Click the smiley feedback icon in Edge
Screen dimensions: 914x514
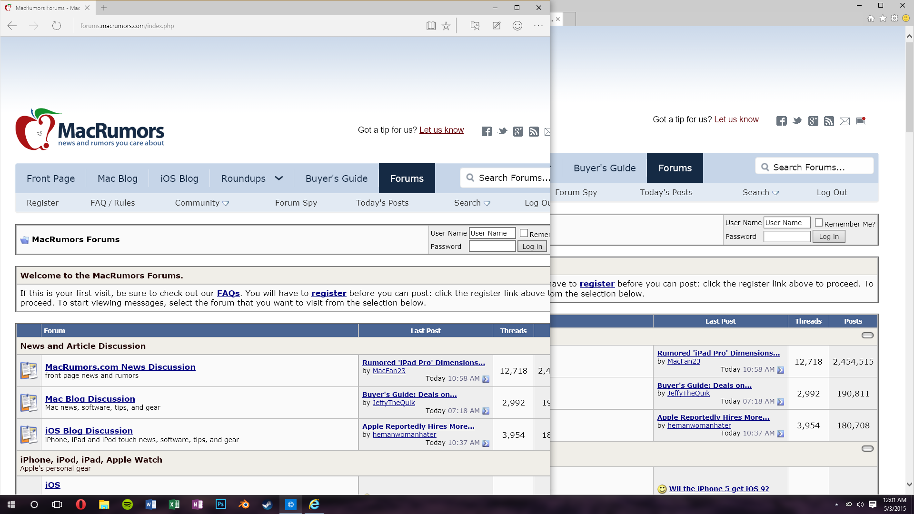517,26
